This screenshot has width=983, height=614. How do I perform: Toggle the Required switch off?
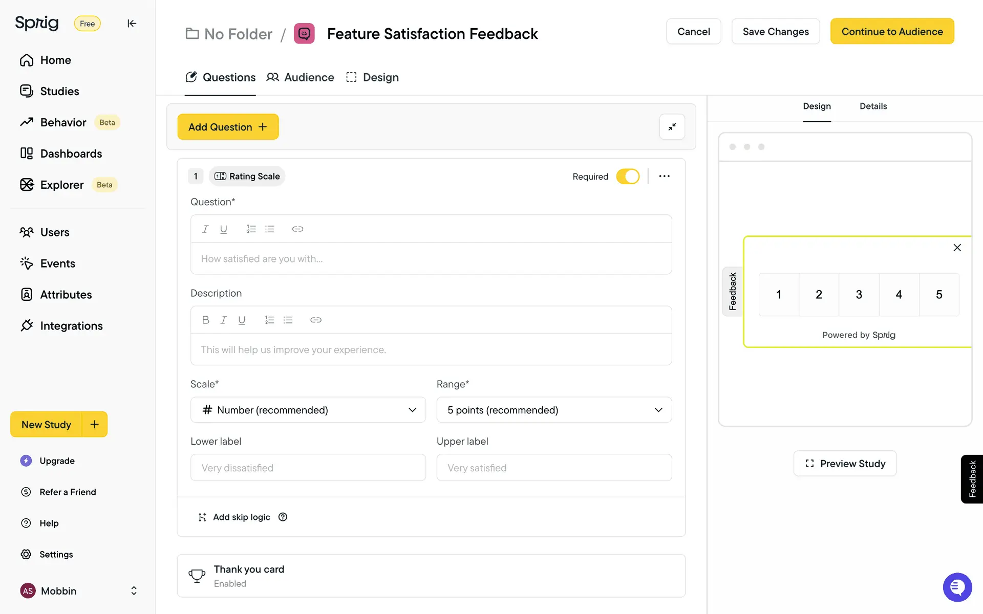[628, 176]
